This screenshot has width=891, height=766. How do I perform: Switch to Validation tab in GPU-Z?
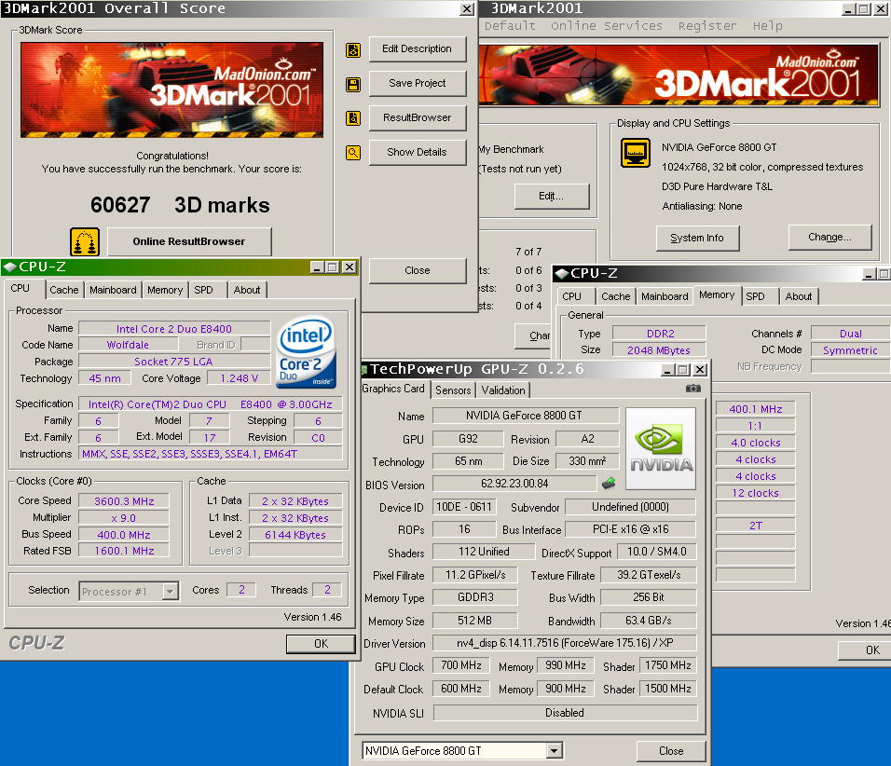pyautogui.click(x=503, y=390)
